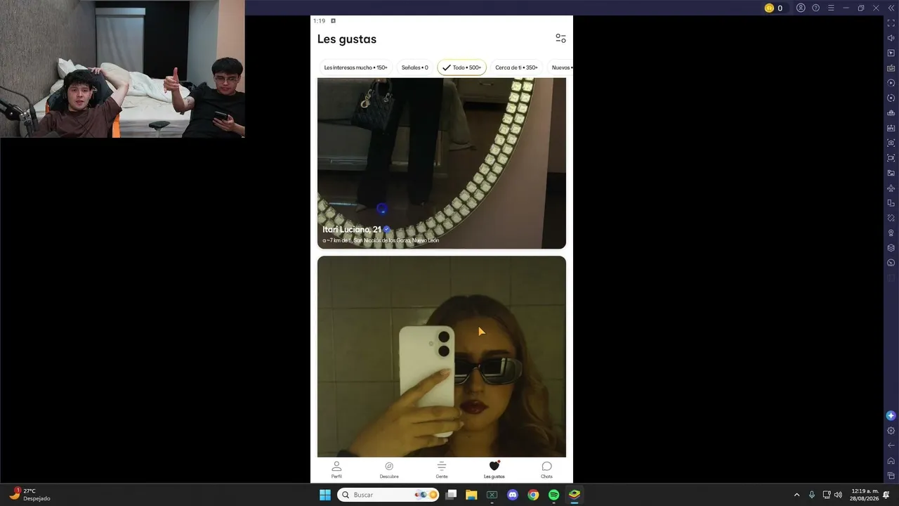Open the mirror selfie card with sunglasses
The height and width of the screenshot is (506, 899).
(442, 356)
